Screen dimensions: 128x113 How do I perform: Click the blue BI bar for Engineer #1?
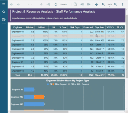click(x=29, y=90)
